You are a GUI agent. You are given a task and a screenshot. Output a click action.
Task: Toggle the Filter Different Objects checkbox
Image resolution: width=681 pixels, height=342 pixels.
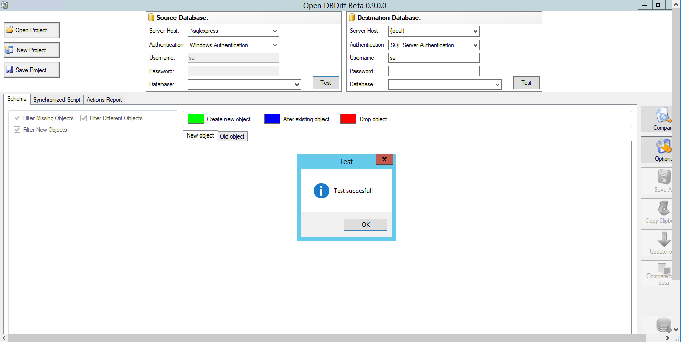[84, 118]
